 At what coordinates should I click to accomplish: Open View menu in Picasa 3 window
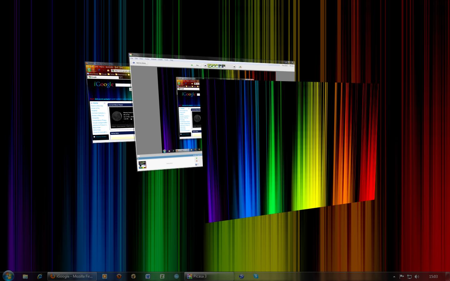point(141,58)
